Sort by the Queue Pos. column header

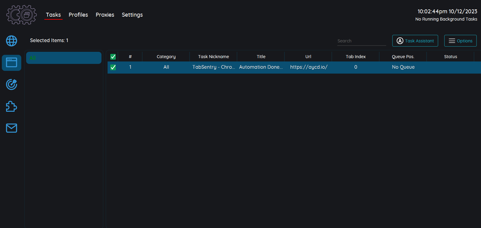403,57
